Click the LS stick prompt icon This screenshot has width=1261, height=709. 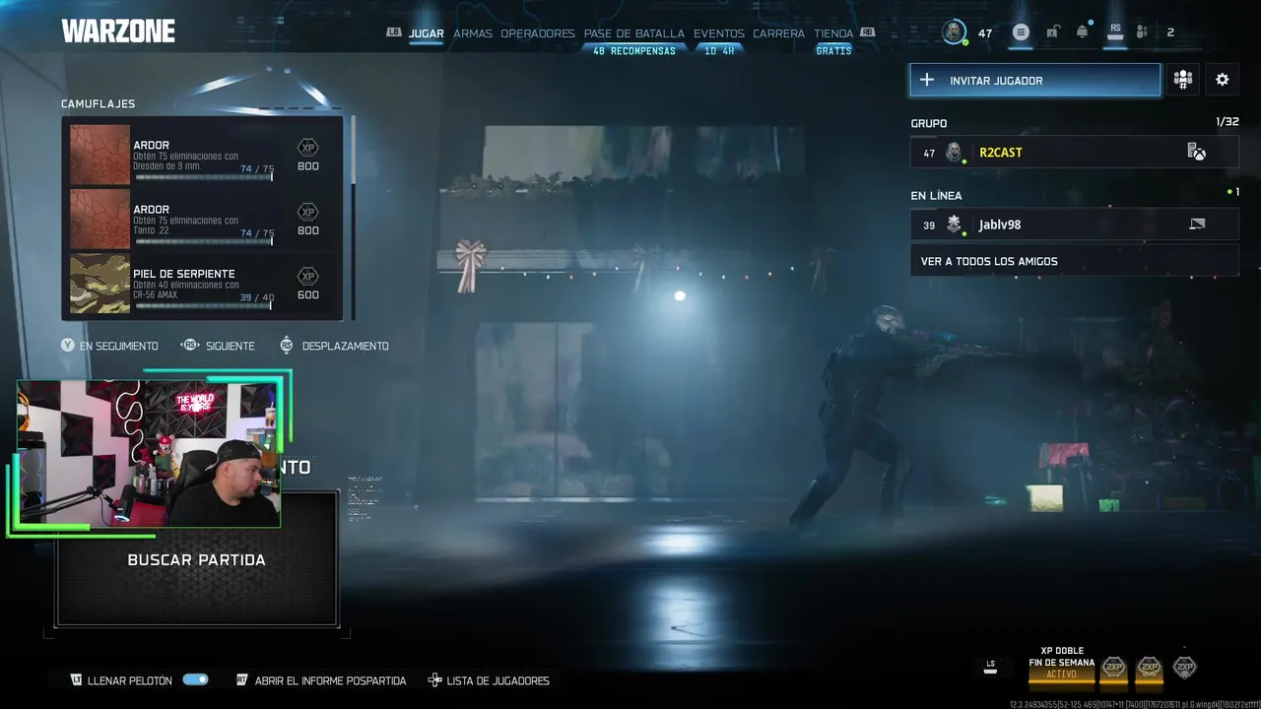click(990, 667)
